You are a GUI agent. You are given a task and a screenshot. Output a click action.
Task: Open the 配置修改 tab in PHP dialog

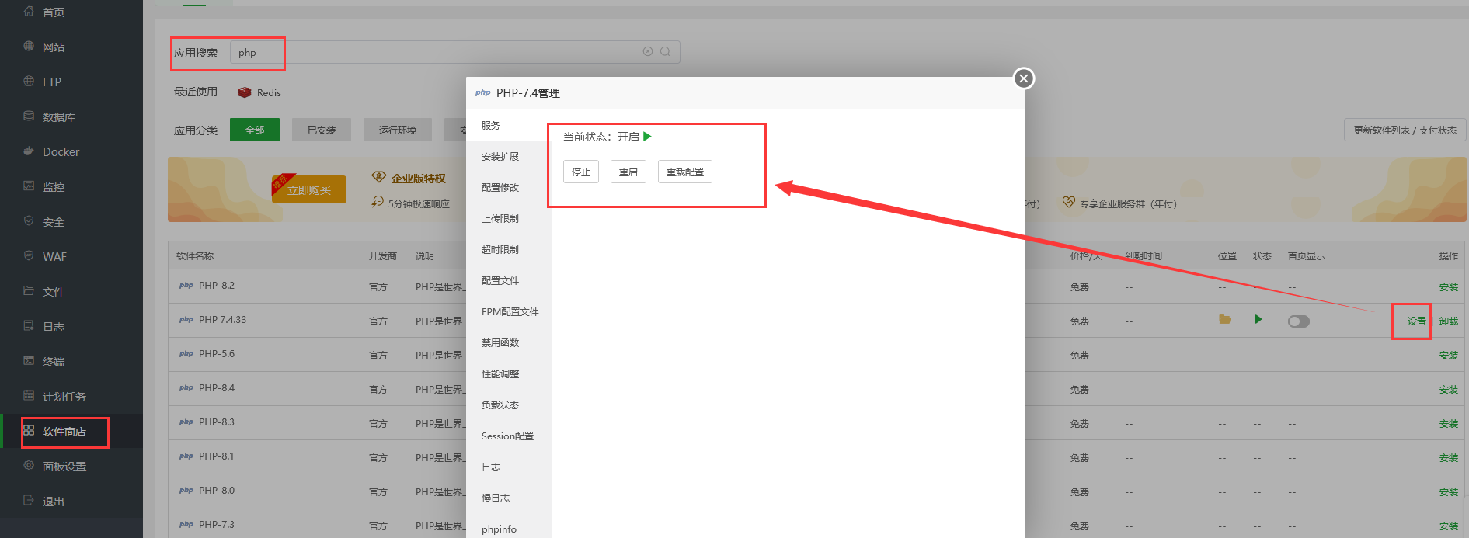tap(500, 188)
